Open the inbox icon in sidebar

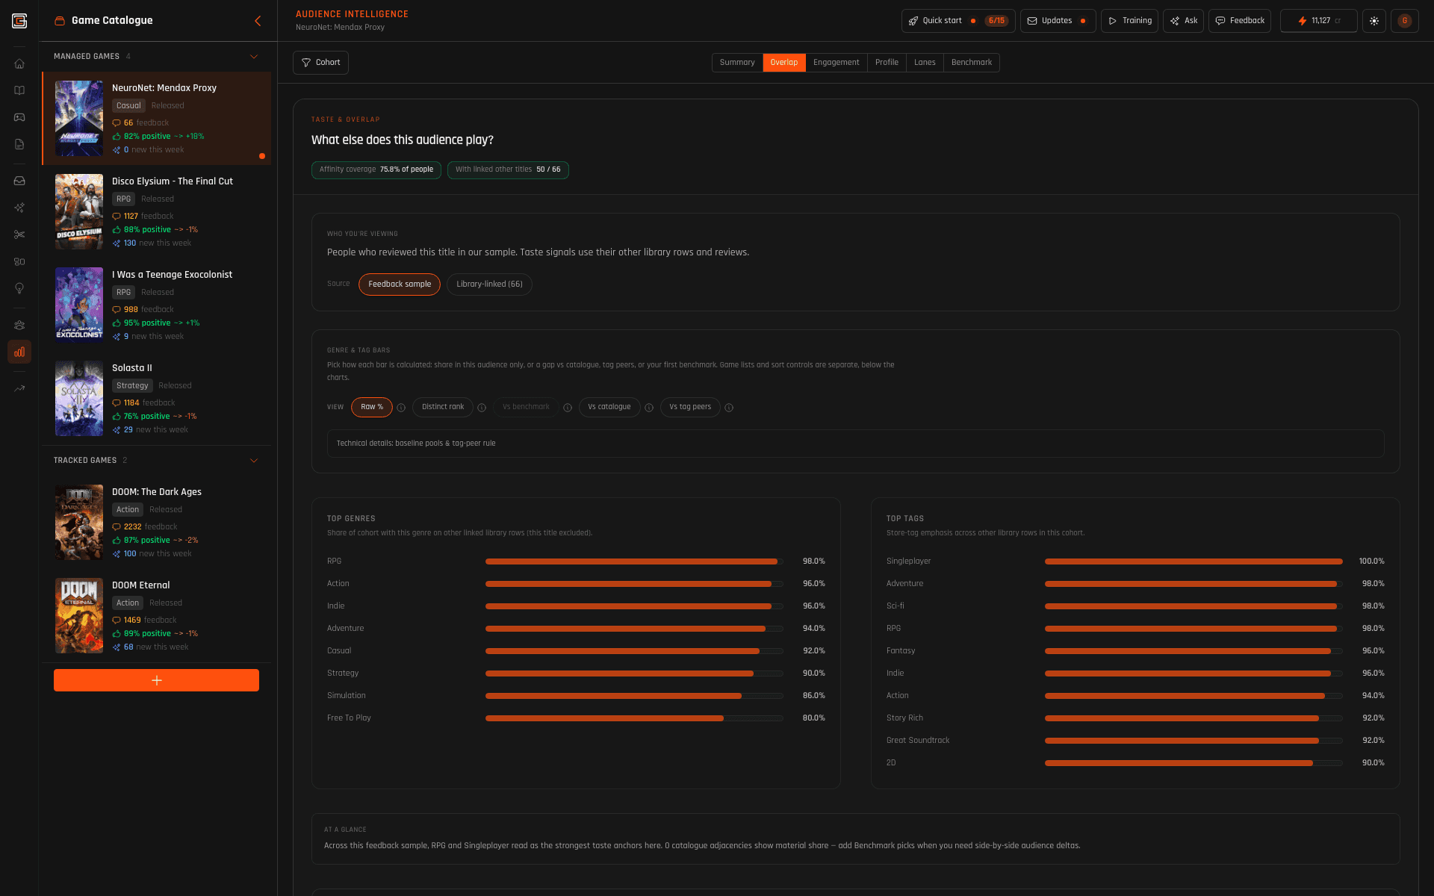tap(19, 181)
